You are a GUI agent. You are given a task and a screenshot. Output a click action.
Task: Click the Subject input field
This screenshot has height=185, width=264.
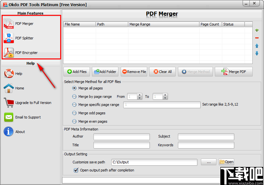point(206,137)
